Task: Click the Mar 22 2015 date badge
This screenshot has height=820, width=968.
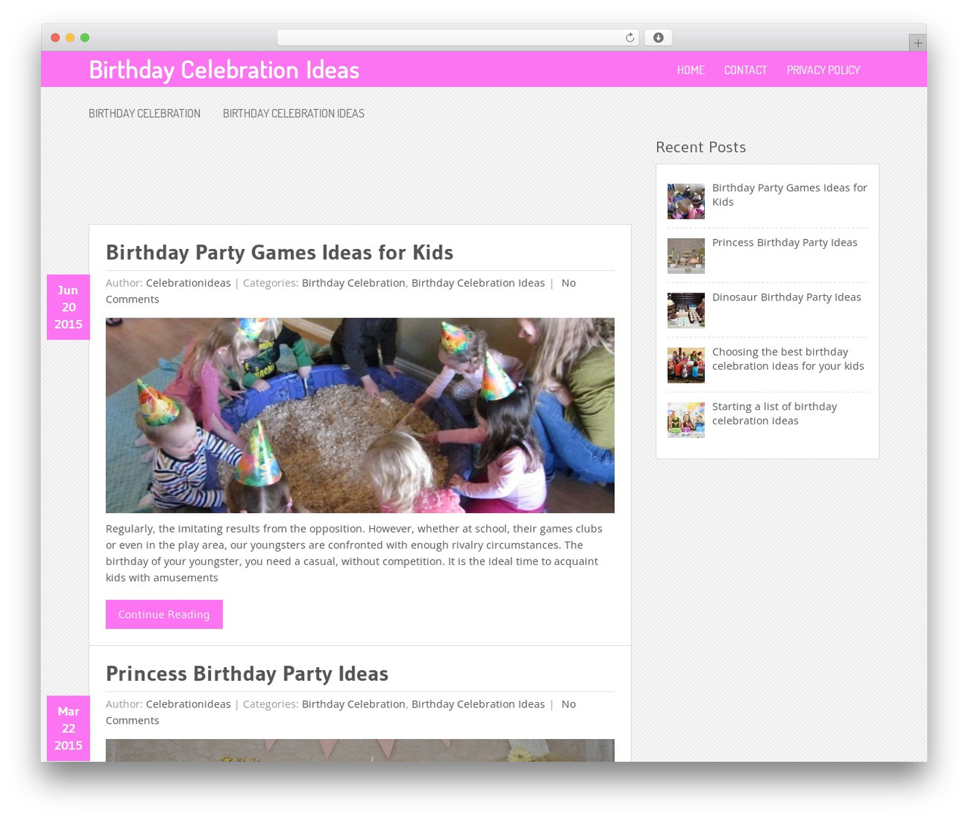Action: [x=68, y=728]
